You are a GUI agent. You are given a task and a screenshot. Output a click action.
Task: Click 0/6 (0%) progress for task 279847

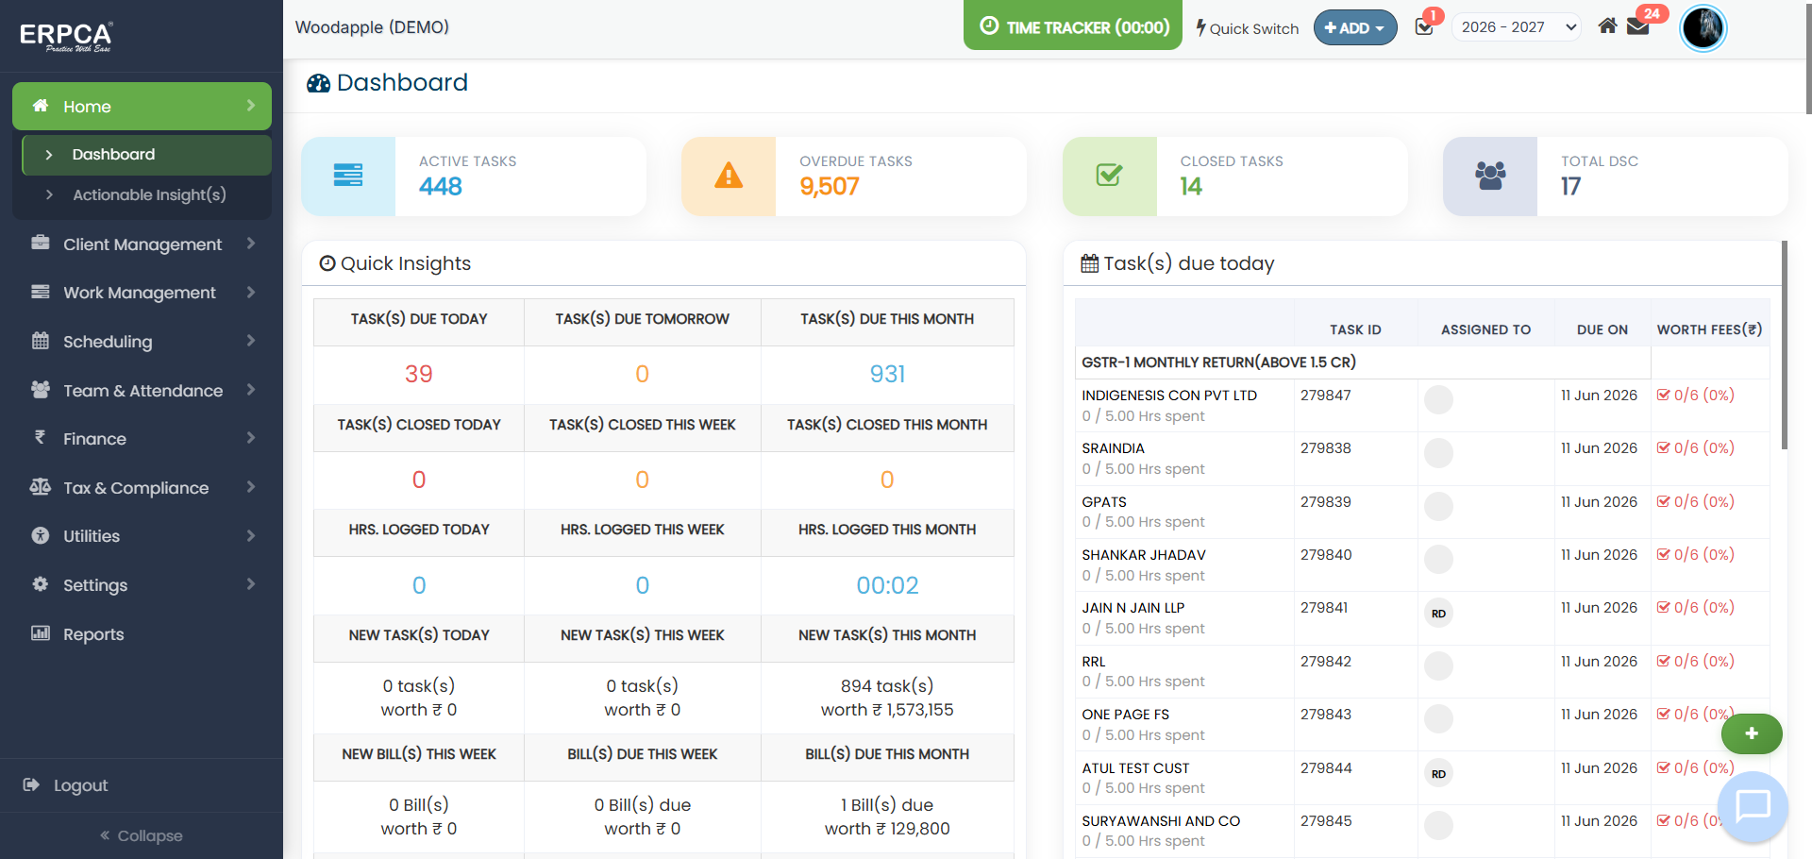point(1696,396)
